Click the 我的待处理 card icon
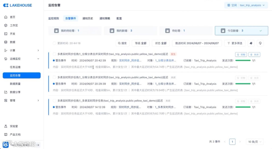Image resolution: width=272 pixels, height=149 pixels. [x=56, y=31]
